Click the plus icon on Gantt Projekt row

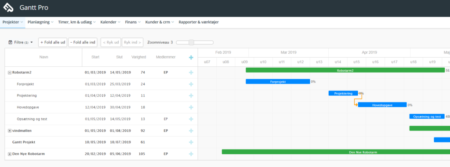click(x=191, y=142)
